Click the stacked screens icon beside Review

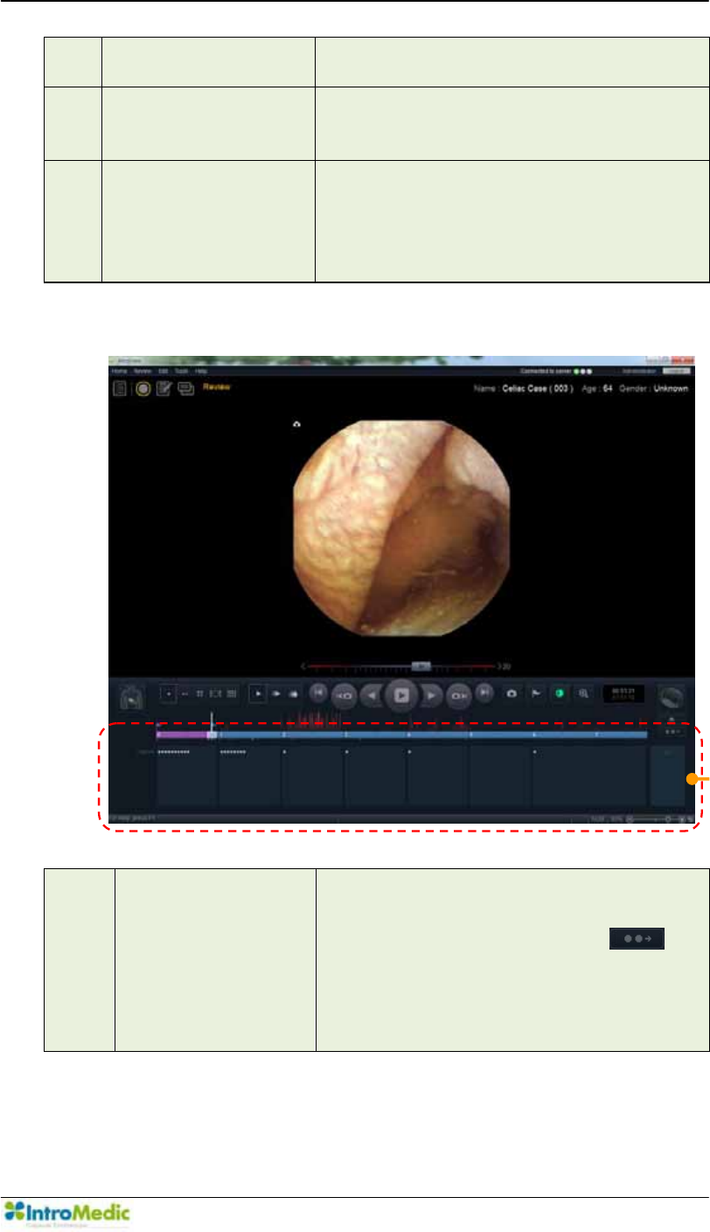pos(186,389)
